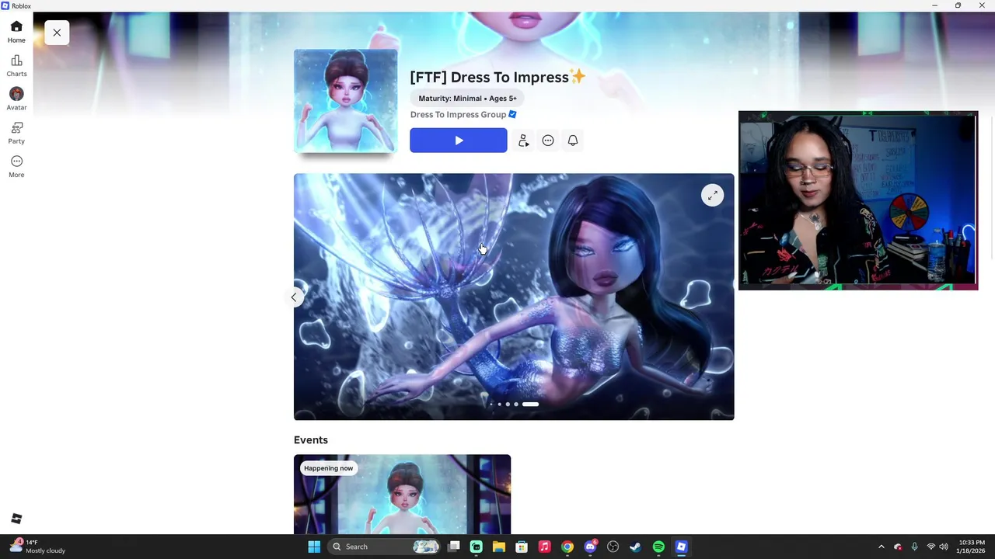Open the three-dot options menu for the game
Viewport: 995px width, 559px height.
click(548, 141)
